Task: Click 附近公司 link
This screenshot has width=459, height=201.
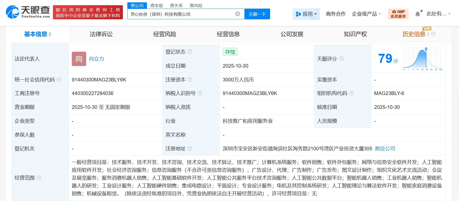Action: (x=385, y=149)
